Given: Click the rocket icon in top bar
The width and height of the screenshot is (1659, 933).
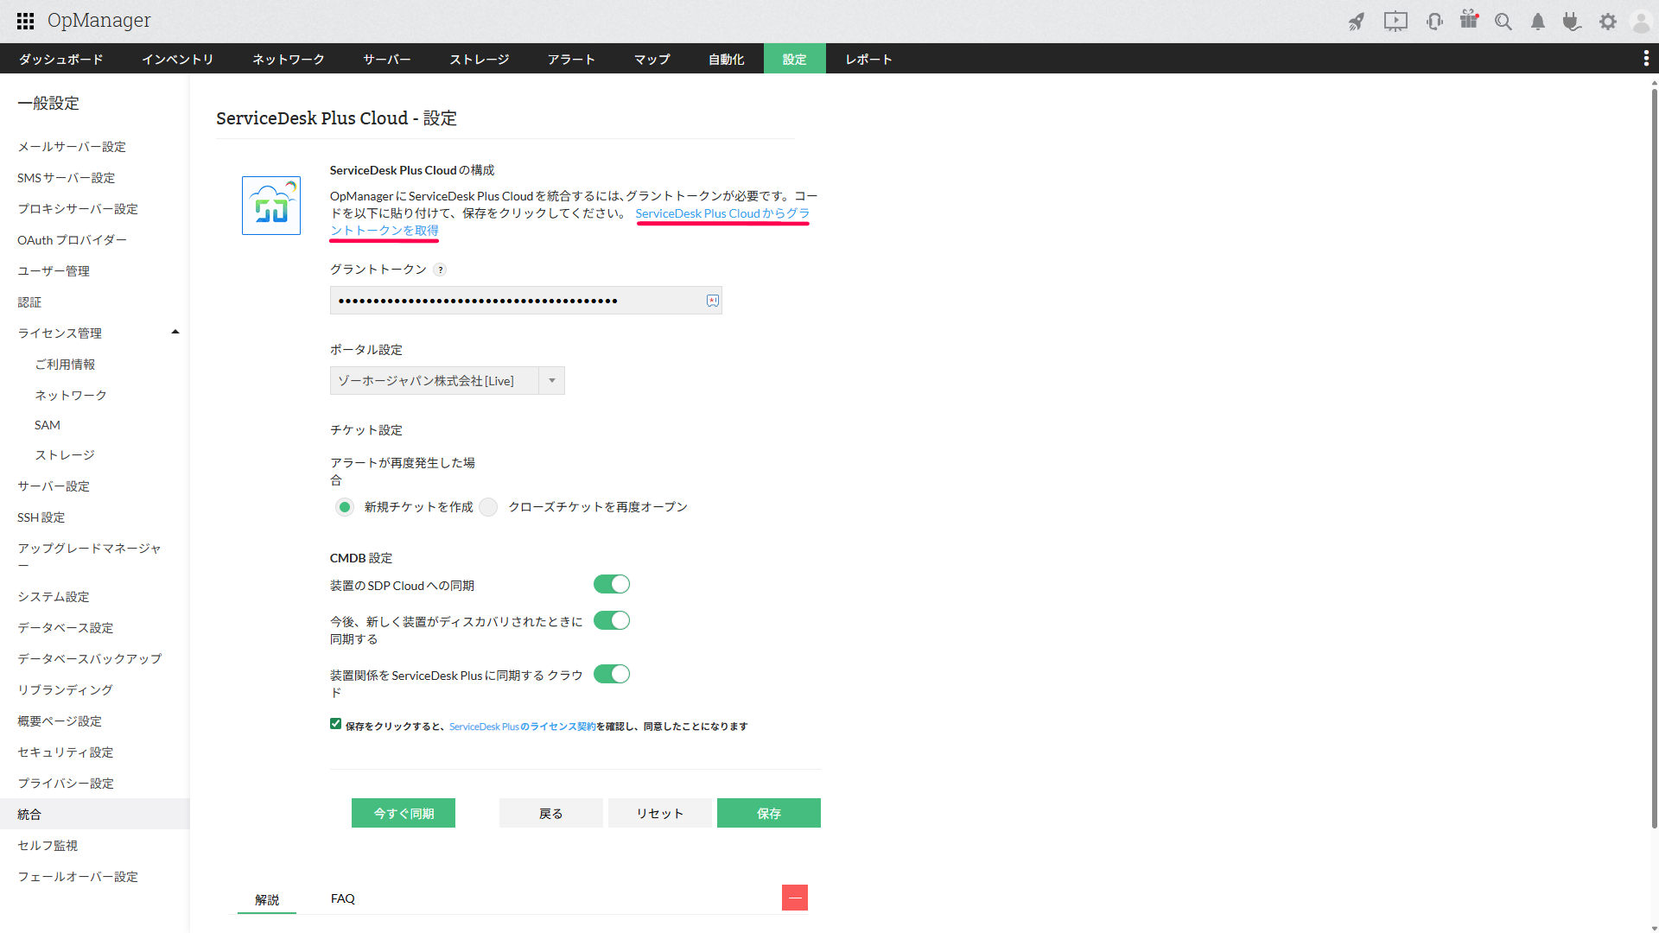Looking at the screenshot, I should (x=1357, y=22).
